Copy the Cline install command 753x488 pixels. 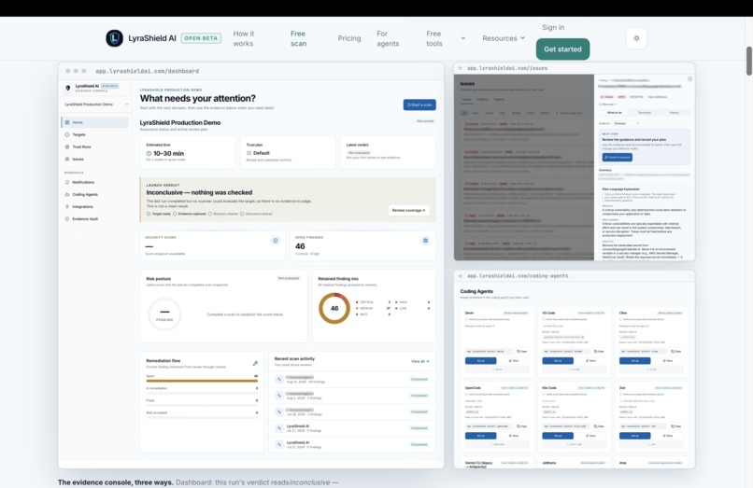(x=675, y=351)
